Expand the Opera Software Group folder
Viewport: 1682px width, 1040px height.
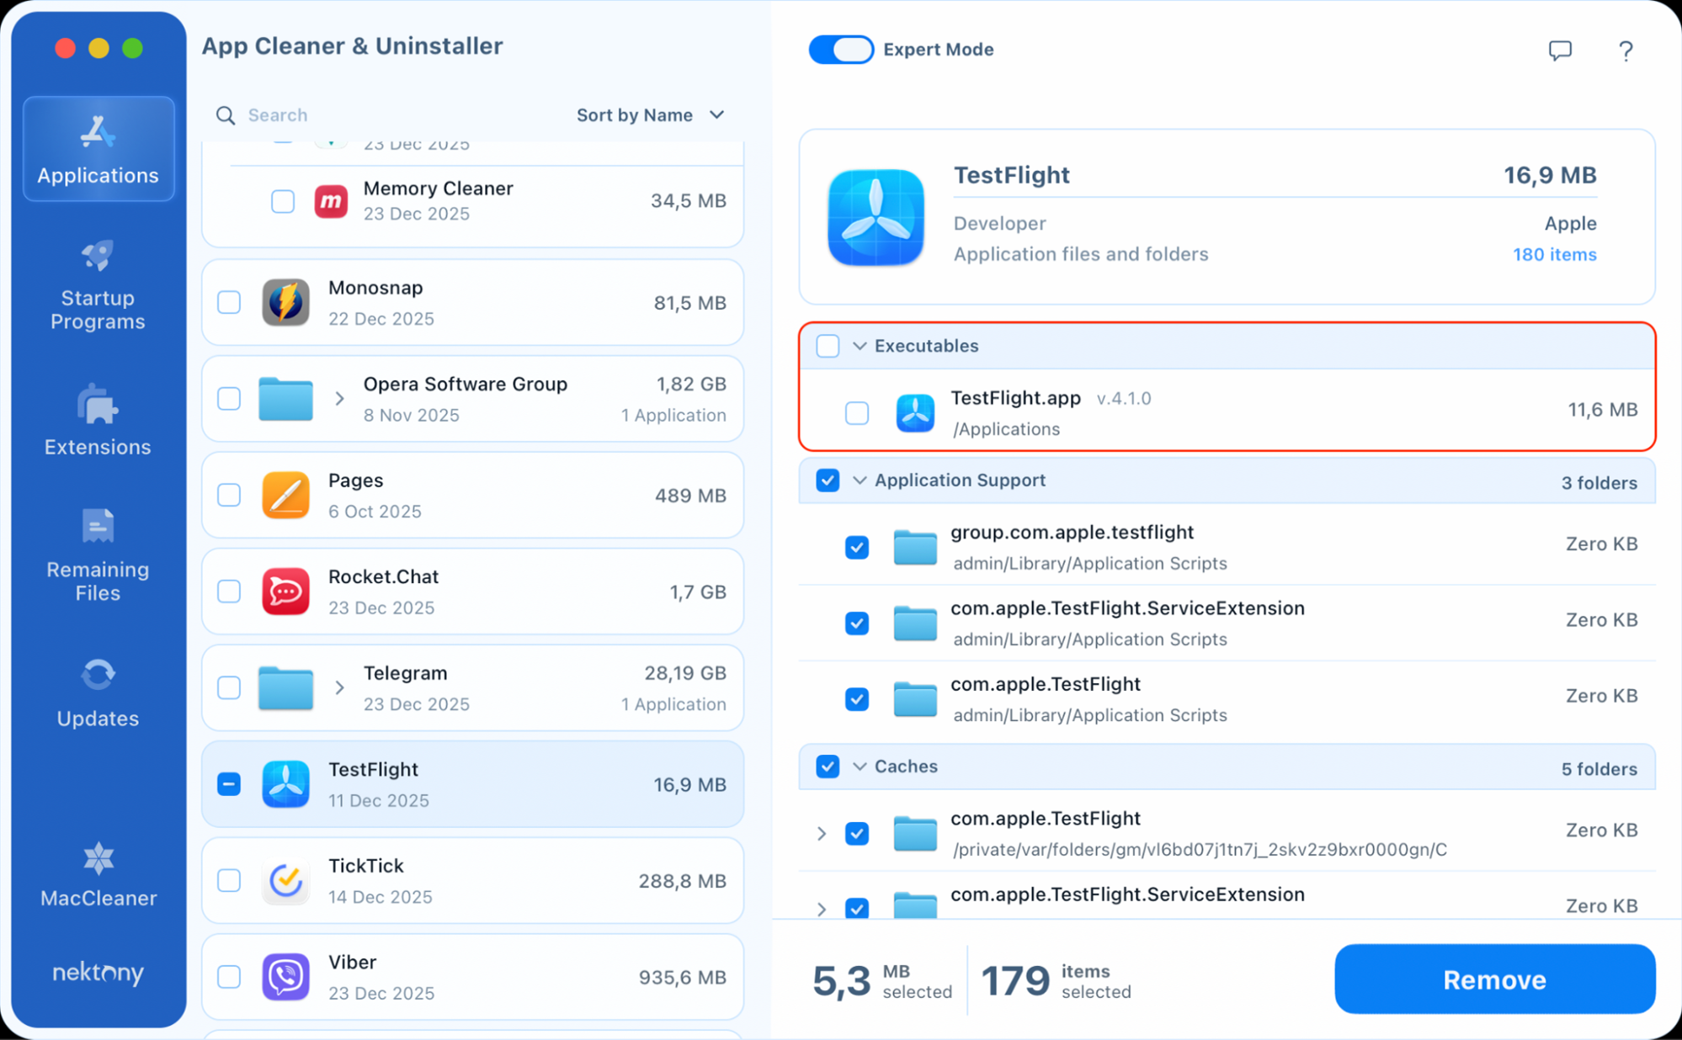[340, 399]
